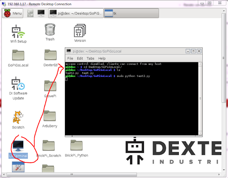Open the Trash desktop icon

[50, 32]
